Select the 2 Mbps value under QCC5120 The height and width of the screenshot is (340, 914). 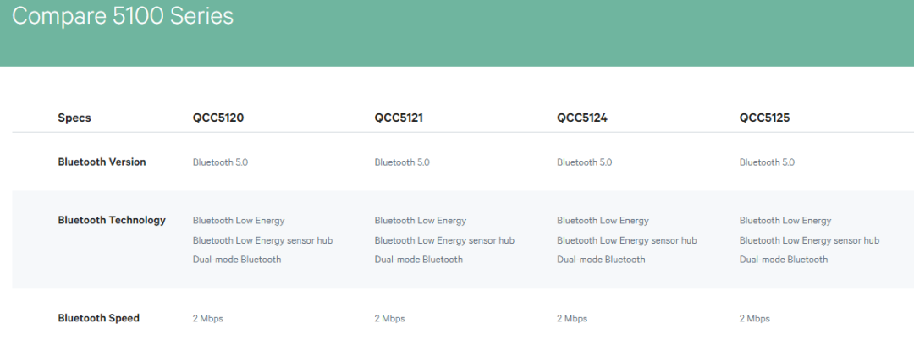pyautogui.click(x=208, y=319)
